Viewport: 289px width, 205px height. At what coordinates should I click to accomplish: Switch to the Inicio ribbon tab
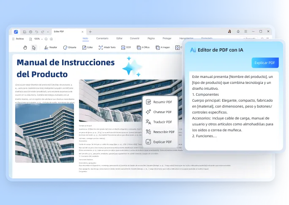tap(85, 38)
